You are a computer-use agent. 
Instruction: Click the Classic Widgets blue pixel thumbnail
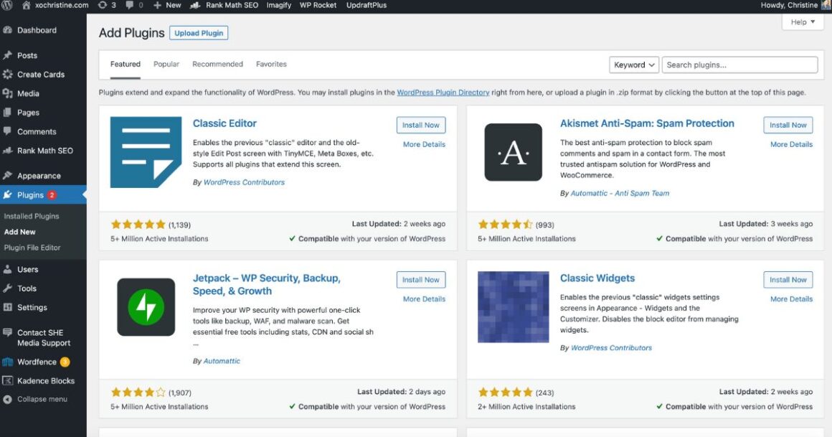[x=513, y=307]
